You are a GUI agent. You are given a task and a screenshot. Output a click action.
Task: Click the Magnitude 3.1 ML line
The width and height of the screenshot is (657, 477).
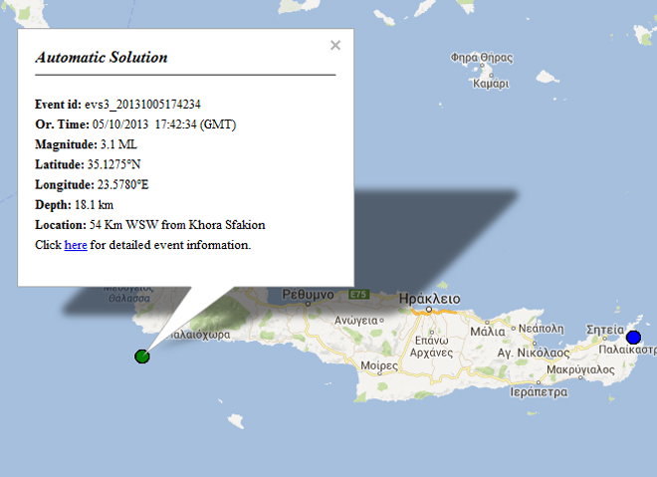pyautogui.click(x=86, y=144)
